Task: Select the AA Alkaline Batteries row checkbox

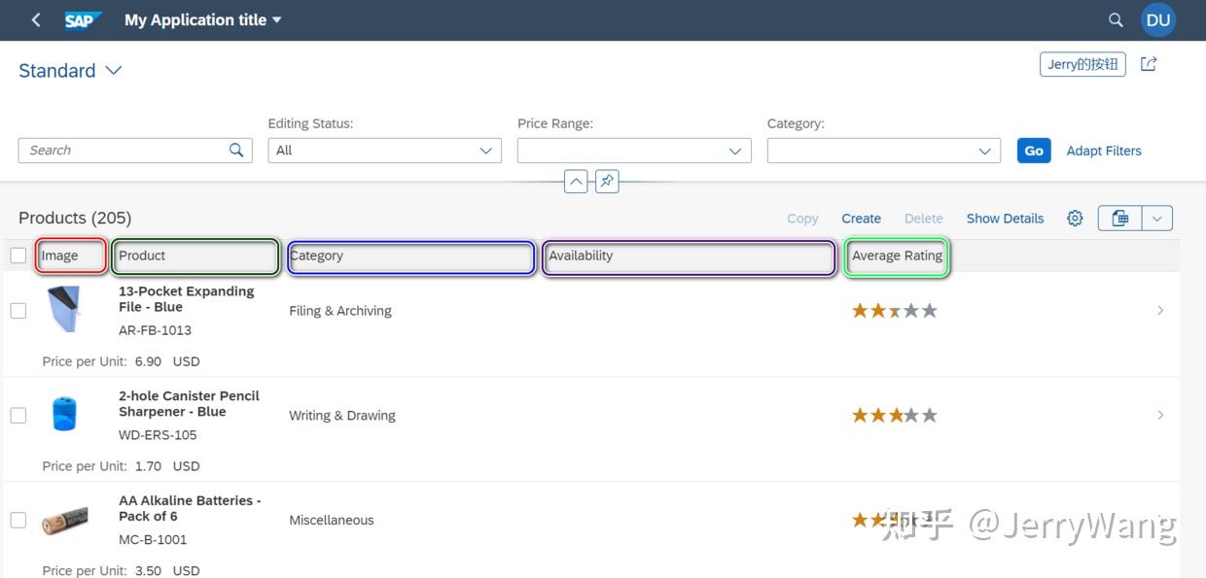Action: click(18, 520)
